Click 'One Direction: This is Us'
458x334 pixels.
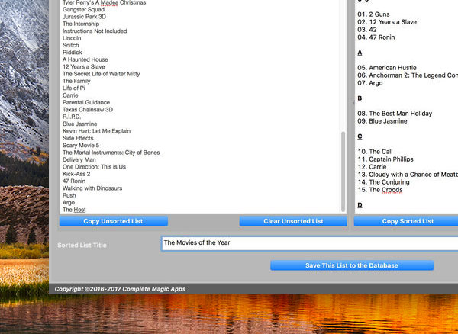[x=94, y=167]
